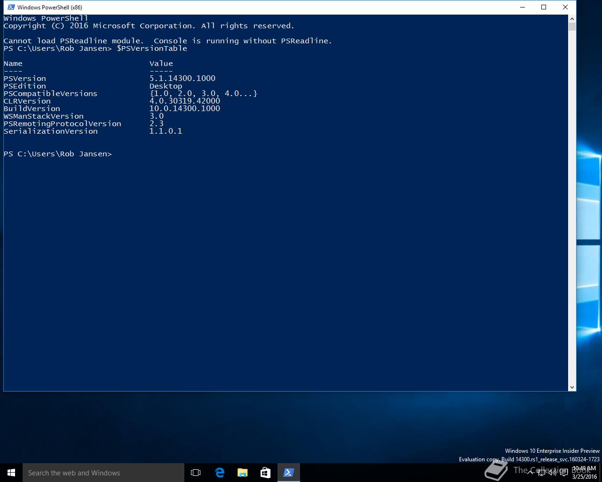
Task: Click the value 10.0.14300.1000
Action: coord(185,109)
